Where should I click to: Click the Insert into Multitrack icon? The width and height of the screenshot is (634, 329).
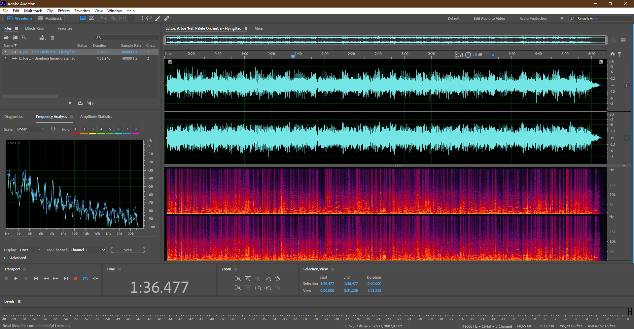(x=42, y=38)
